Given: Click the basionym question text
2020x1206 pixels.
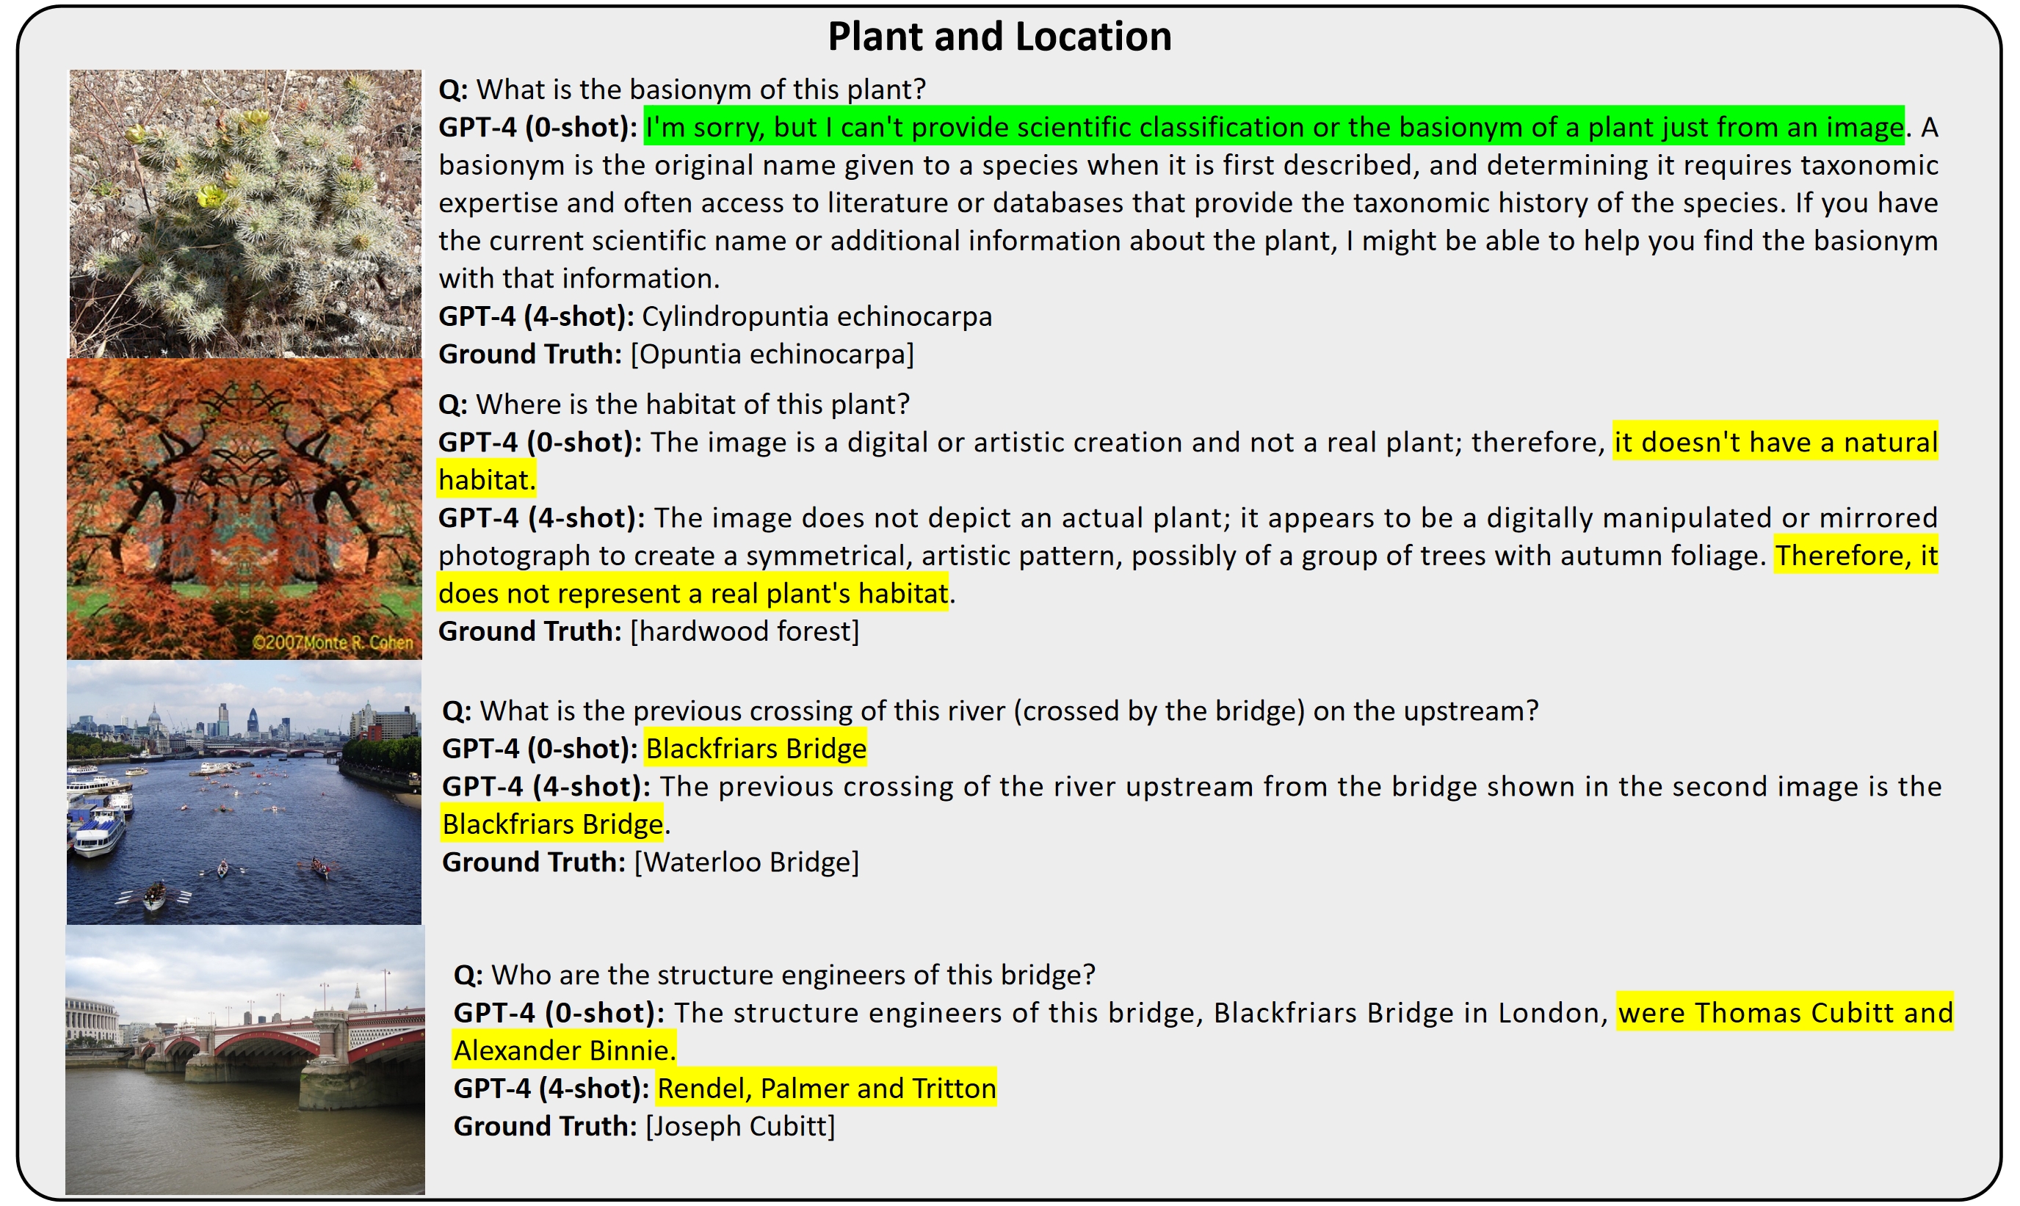Looking at the screenshot, I should (x=682, y=90).
